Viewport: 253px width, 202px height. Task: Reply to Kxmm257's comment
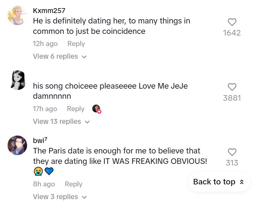(x=76, y=44)
